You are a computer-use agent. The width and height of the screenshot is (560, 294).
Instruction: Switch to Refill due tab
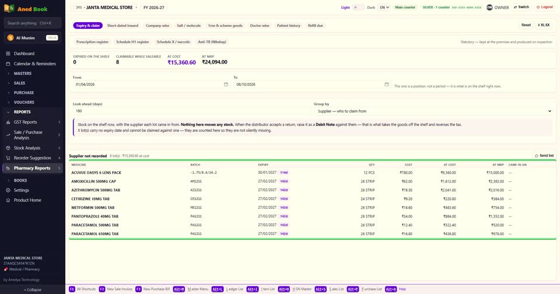coord(316,25)
